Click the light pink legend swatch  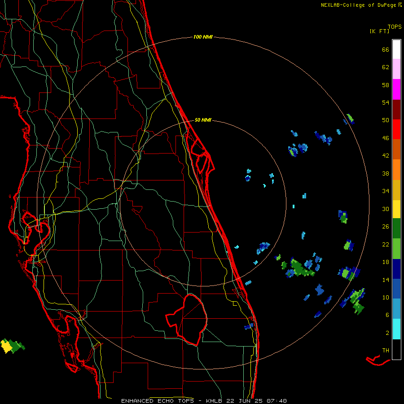[396, 69]
